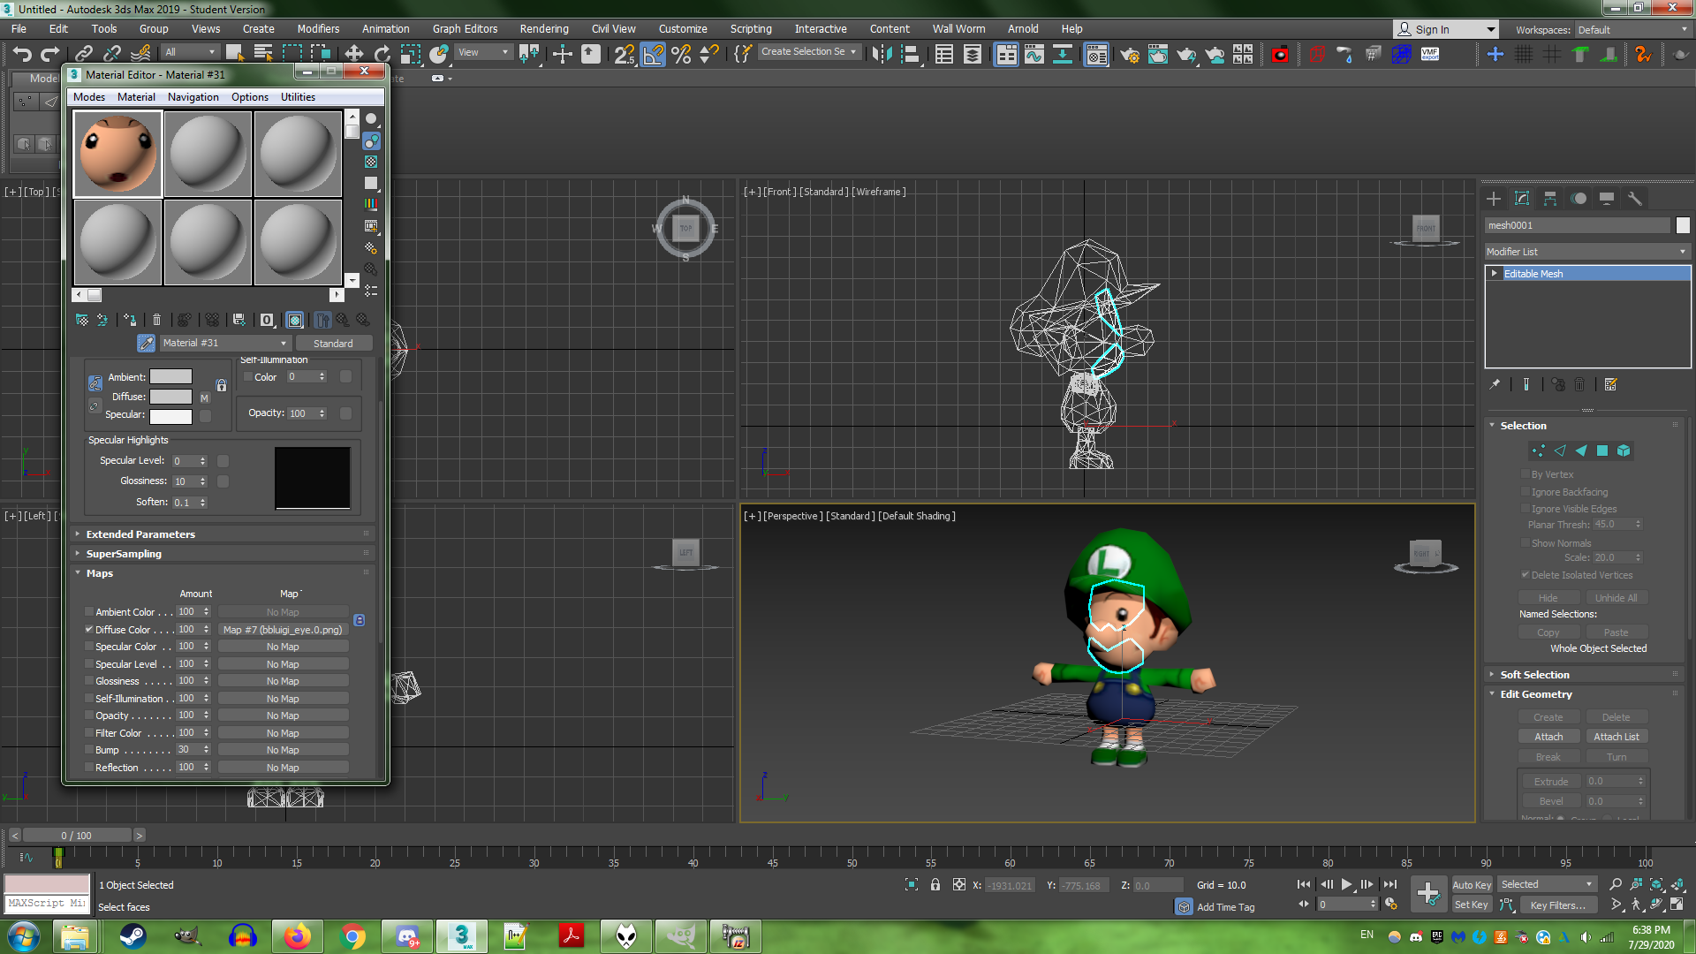Screen dimensions: 1696x954
Task: Click the Diffuse Map #7 bbluigi_eye button
Action: 283,629
